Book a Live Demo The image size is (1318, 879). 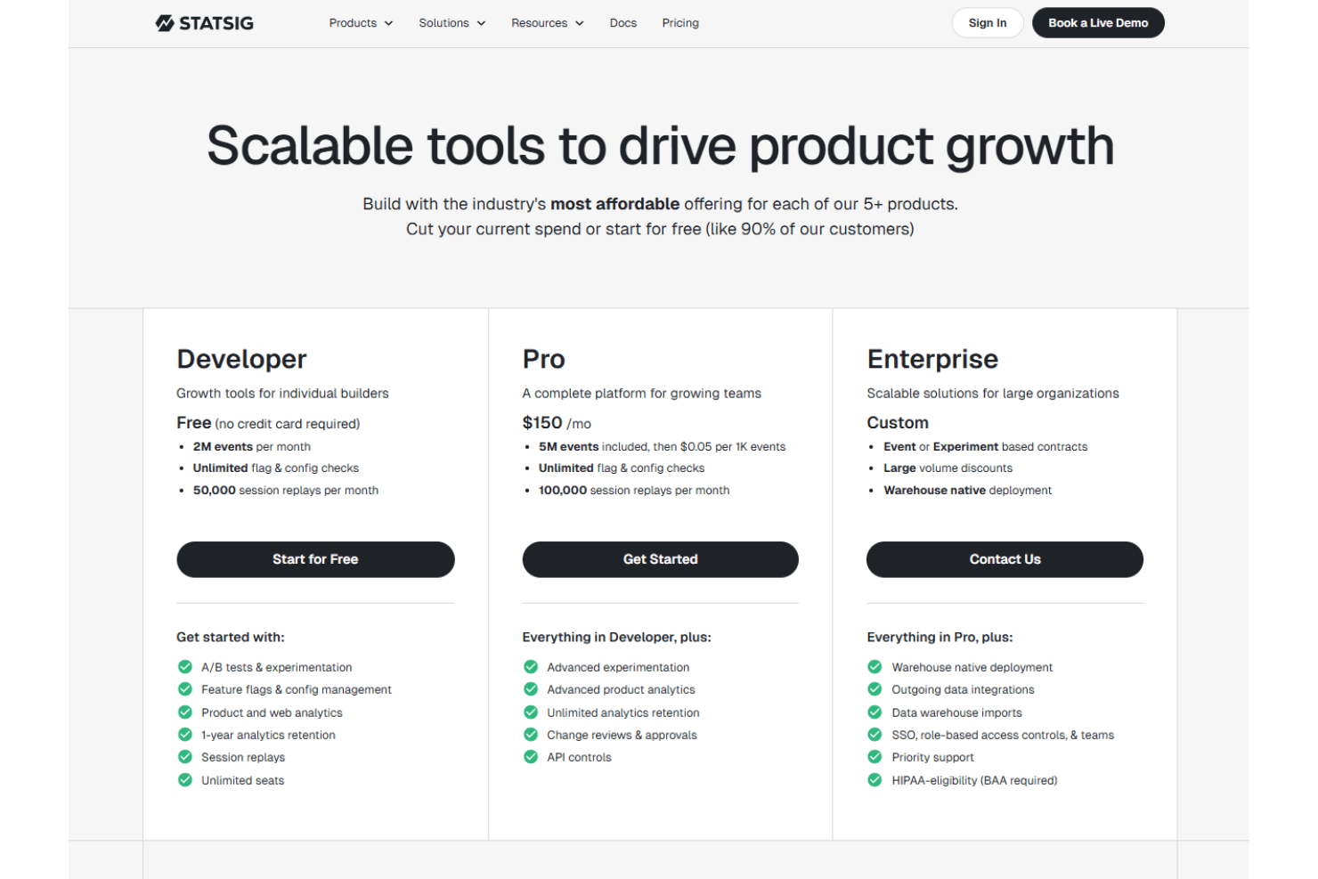[1098, 23]
